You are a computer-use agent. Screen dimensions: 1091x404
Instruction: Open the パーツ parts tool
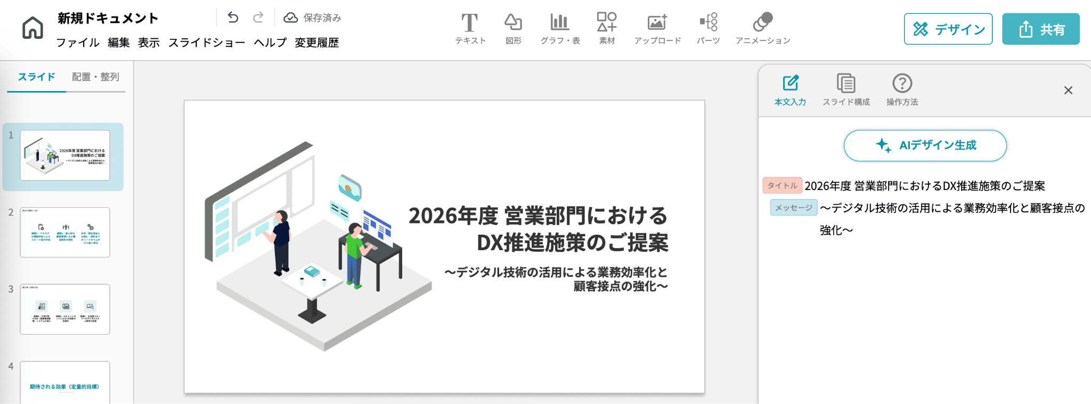pos(709,29)
